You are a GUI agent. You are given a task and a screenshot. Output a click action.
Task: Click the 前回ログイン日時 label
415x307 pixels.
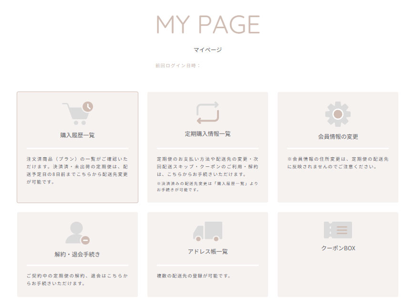coord(177,65)
